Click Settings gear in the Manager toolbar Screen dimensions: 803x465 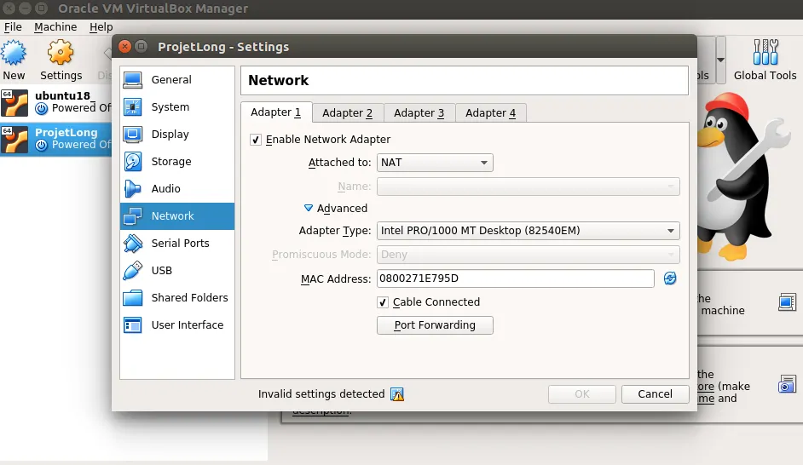(61, 60)
